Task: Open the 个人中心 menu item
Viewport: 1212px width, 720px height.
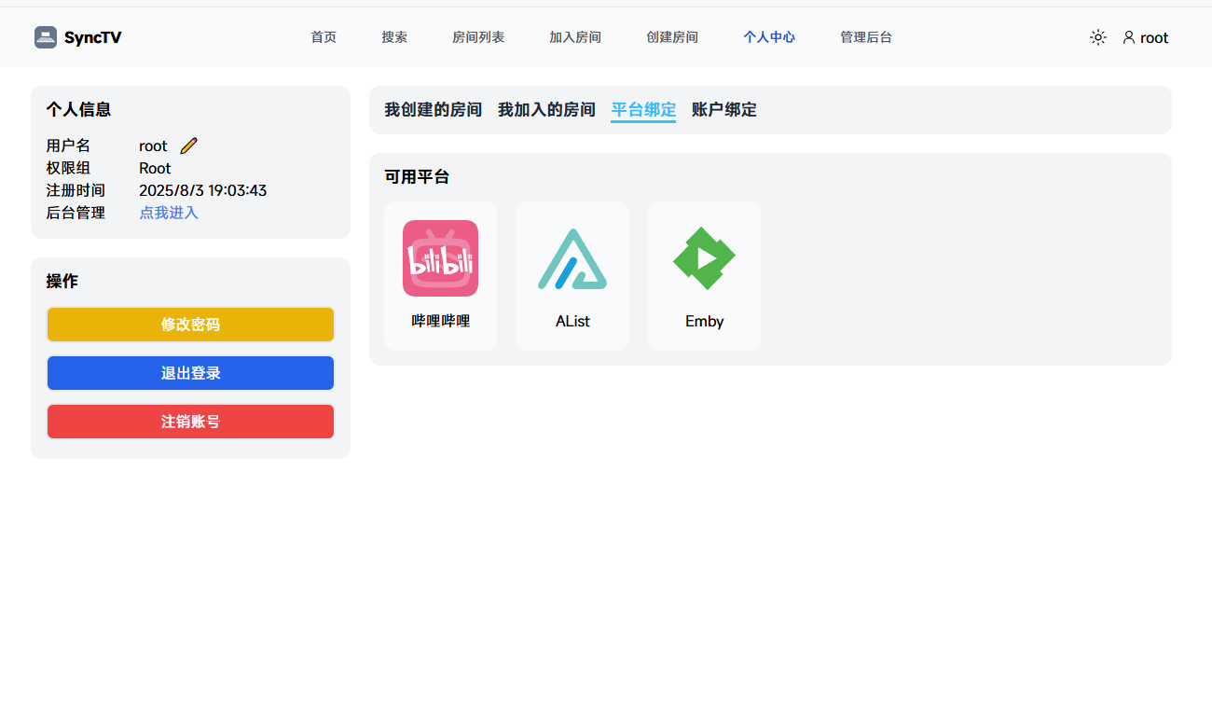Action: 769,37
